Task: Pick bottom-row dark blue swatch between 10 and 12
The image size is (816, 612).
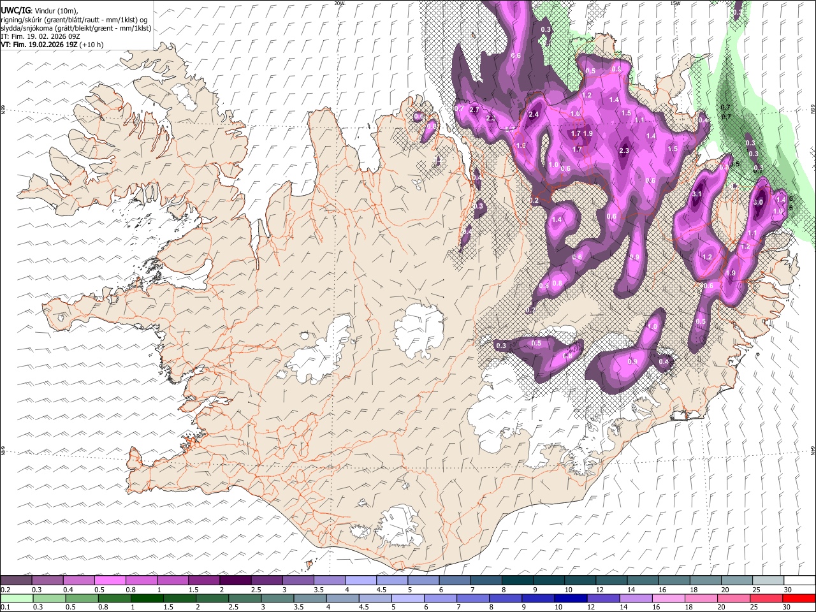Action: coord(571,598)
